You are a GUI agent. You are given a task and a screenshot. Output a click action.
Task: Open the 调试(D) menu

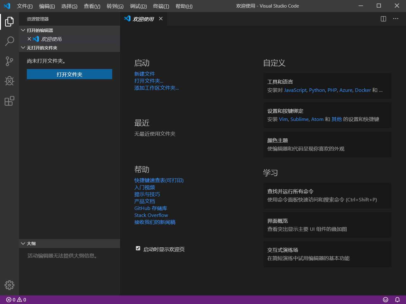[x=138, y=6]
